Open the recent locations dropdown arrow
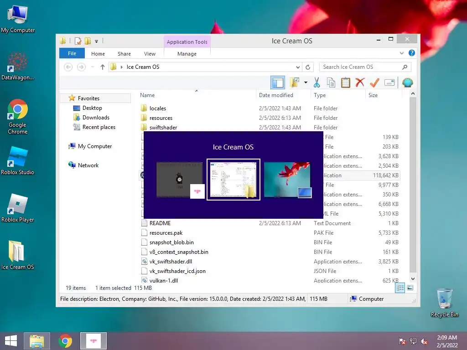467x350 pixels. [92, 67]
